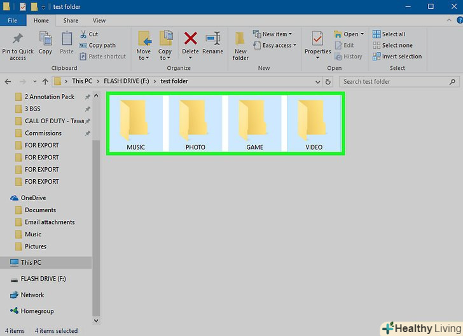463x336 pixels.
Task: Click Select none in ribbon
Action: (x=393, y=46)
